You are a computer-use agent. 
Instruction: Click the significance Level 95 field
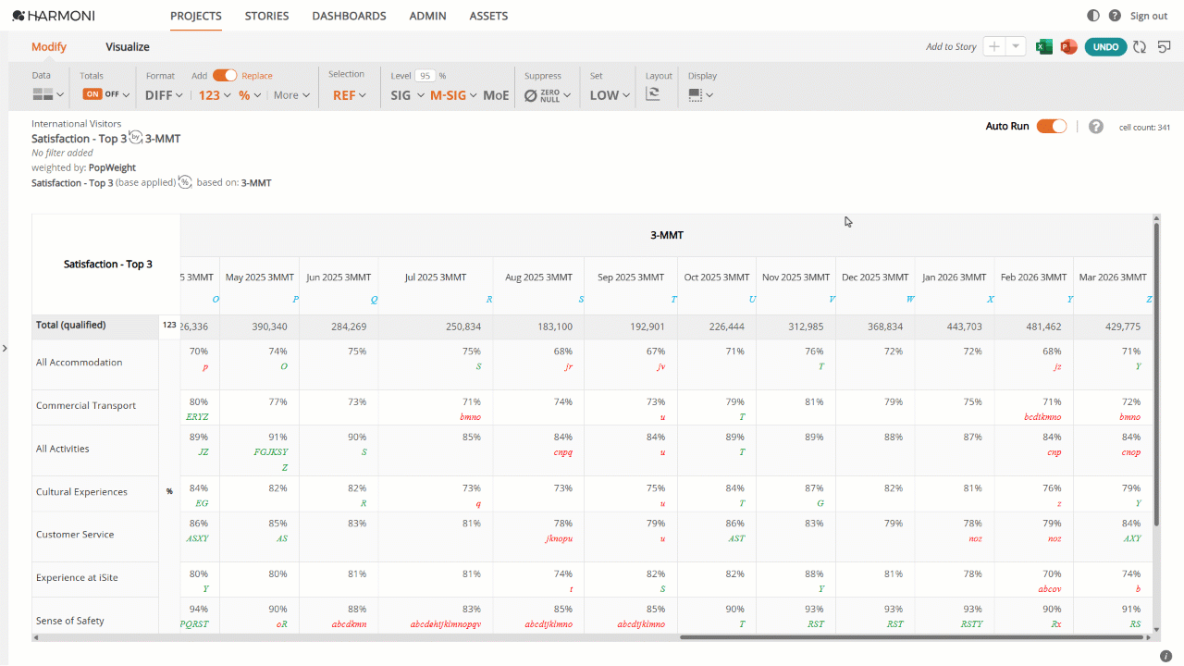pyautogui.click(x=425, y=76)
